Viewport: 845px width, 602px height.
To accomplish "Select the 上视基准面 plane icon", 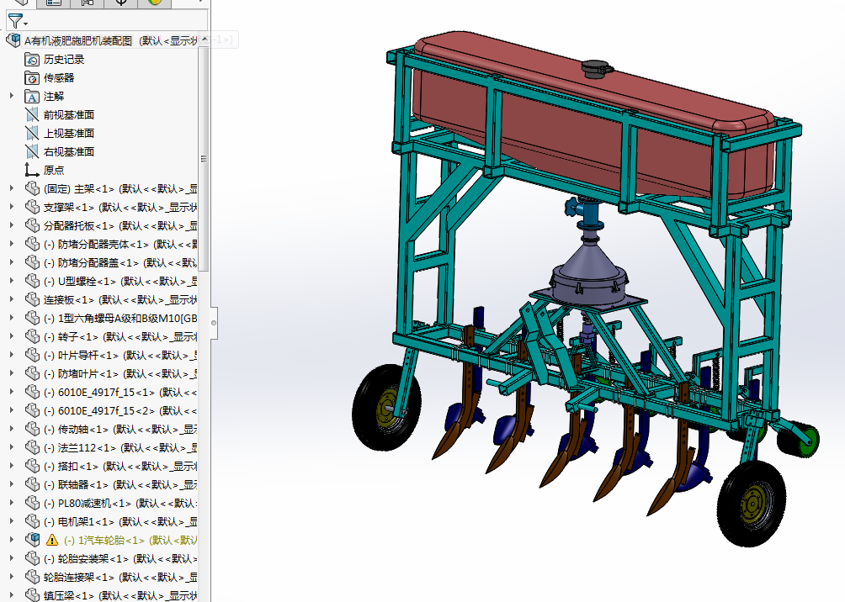I will click(32, 133).
